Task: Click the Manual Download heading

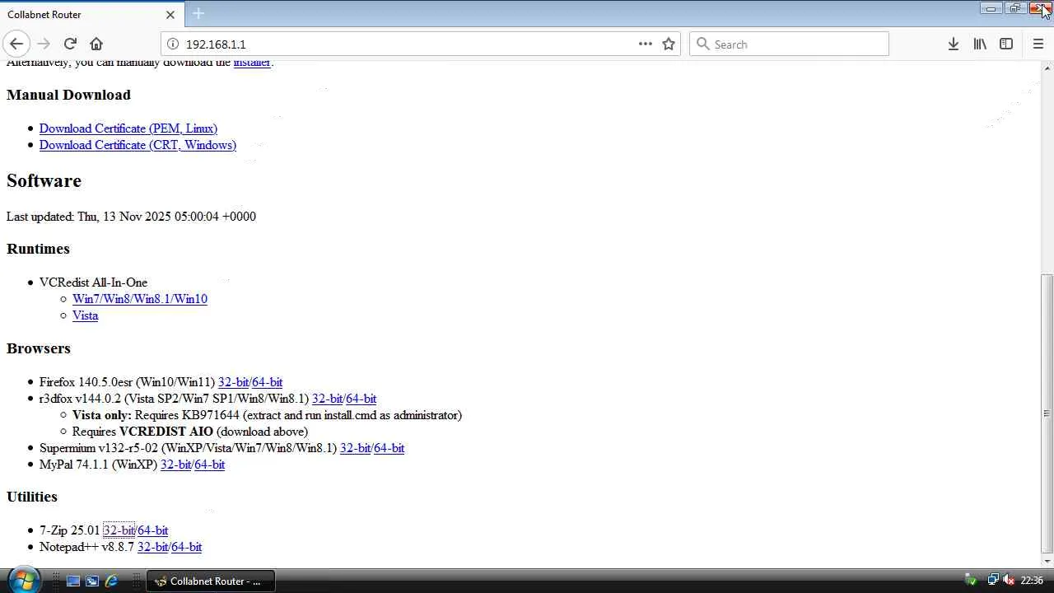Action: click(68, 95)
